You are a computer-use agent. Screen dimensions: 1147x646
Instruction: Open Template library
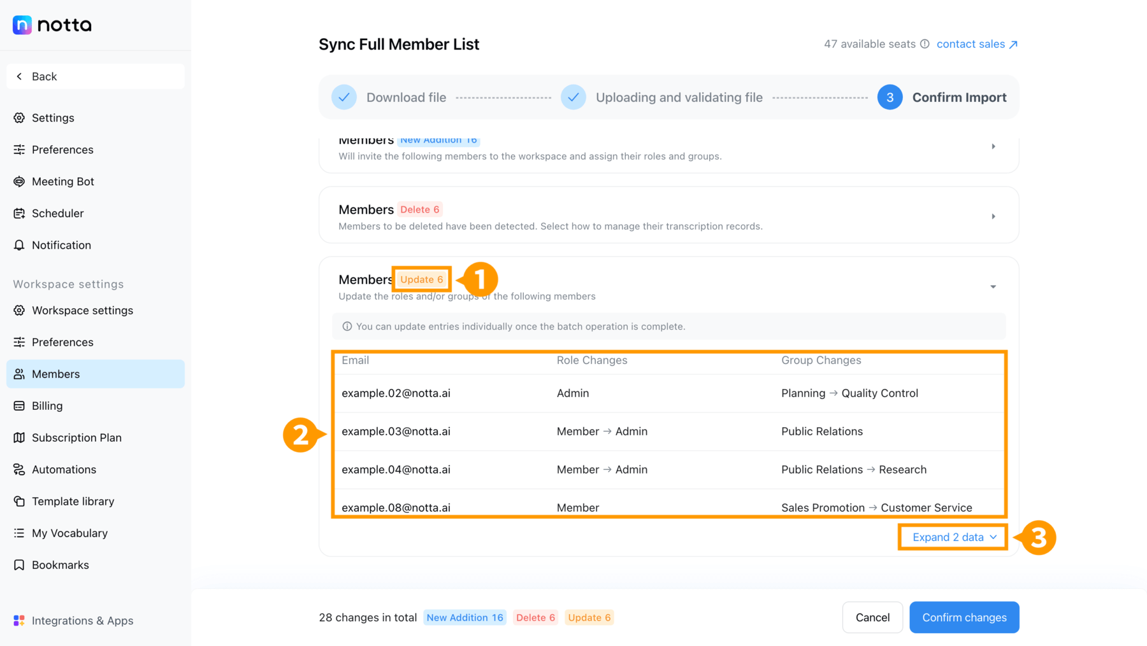96,502
